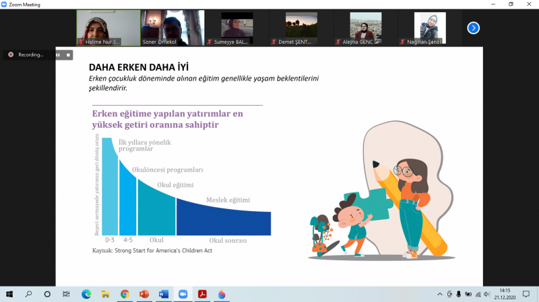Expand hidden system tray icons
This screenshot has height=302, width=539.
click(440, 294)
